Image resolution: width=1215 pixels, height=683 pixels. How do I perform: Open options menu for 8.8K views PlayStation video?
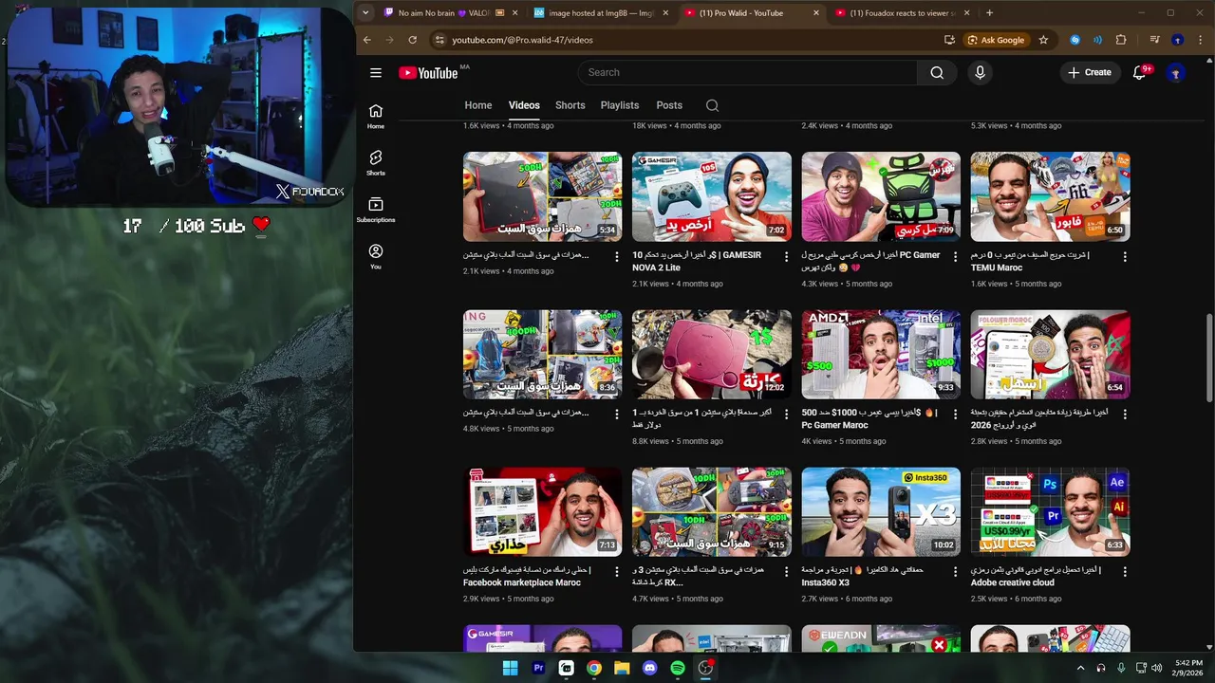coord(786,415)
